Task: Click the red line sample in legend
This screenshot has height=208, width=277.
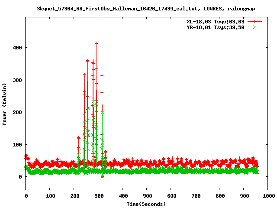Action: click(x=254, y=22)
